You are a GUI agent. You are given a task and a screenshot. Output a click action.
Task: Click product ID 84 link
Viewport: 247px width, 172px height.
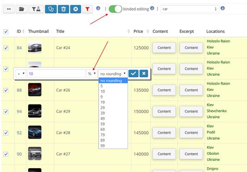point(19,48)
